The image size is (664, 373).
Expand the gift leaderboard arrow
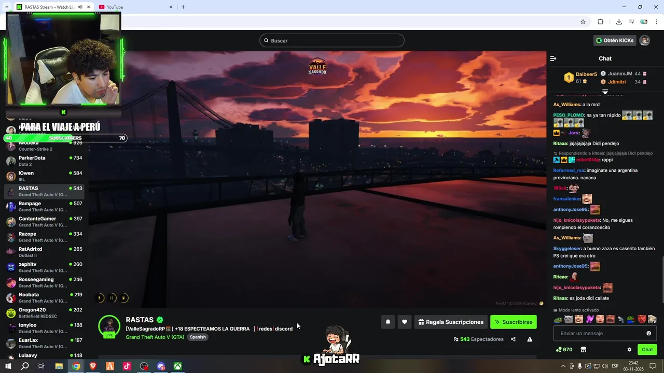605,92
